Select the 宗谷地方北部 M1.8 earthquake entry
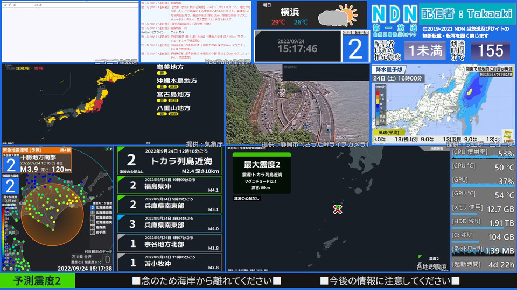This screenshot has width=517, height=290. tap(170, 243)
